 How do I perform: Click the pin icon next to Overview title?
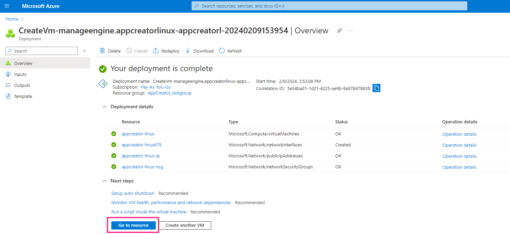click(x=339, y=31)
